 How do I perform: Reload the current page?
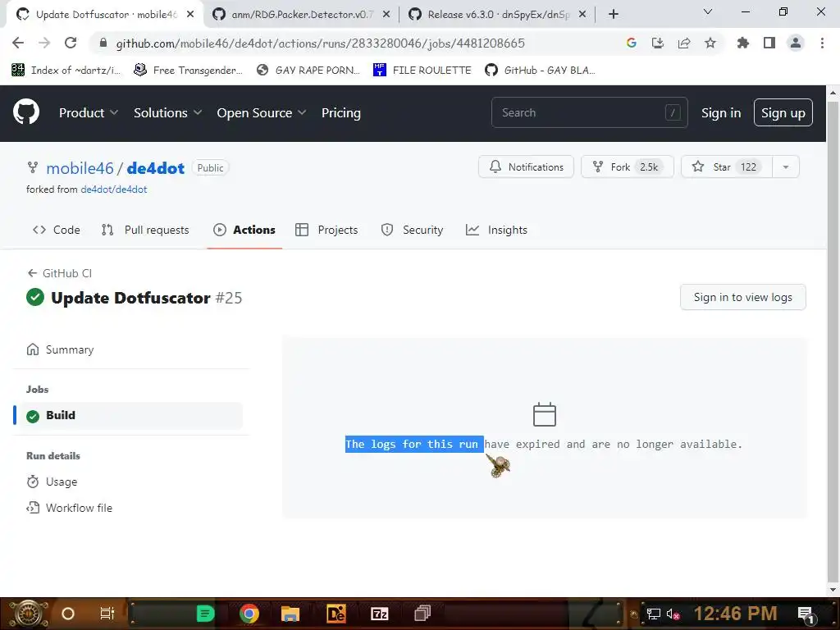[x=71, y=43]
